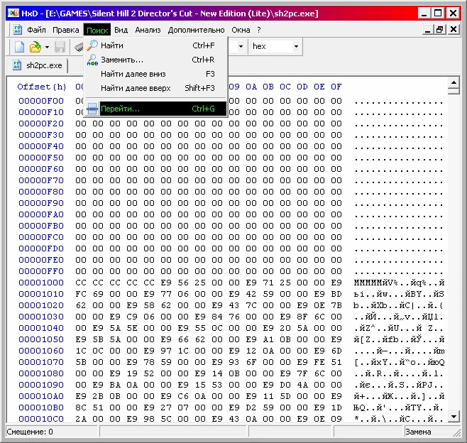This screenshot has width=467, height=443.
Task: Click the vertical scrollbar up arrow
Action: (454, 83)
